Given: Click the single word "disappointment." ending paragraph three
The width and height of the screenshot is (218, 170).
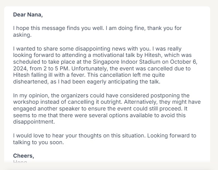Looking at the screenshot, I should (34, 122).
